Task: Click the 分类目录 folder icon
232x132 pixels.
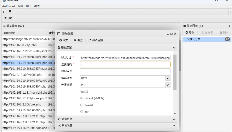Action: [x=184, y=26]
